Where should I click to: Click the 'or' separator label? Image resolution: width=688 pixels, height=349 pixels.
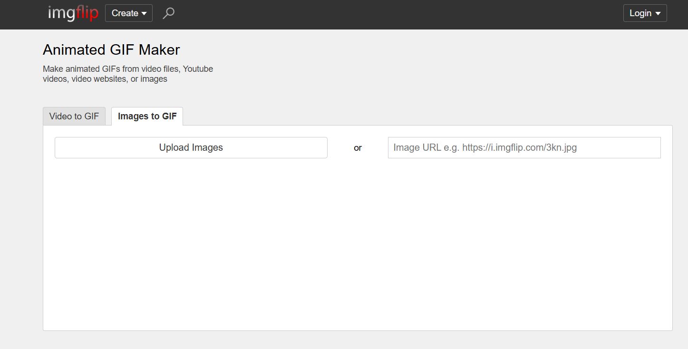[x=358, y=148]
